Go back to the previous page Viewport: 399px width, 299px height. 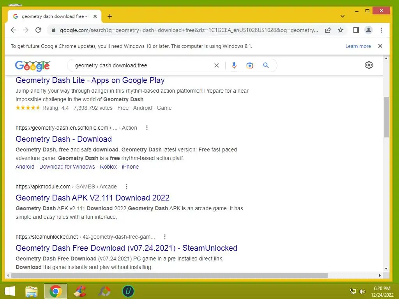13,30
